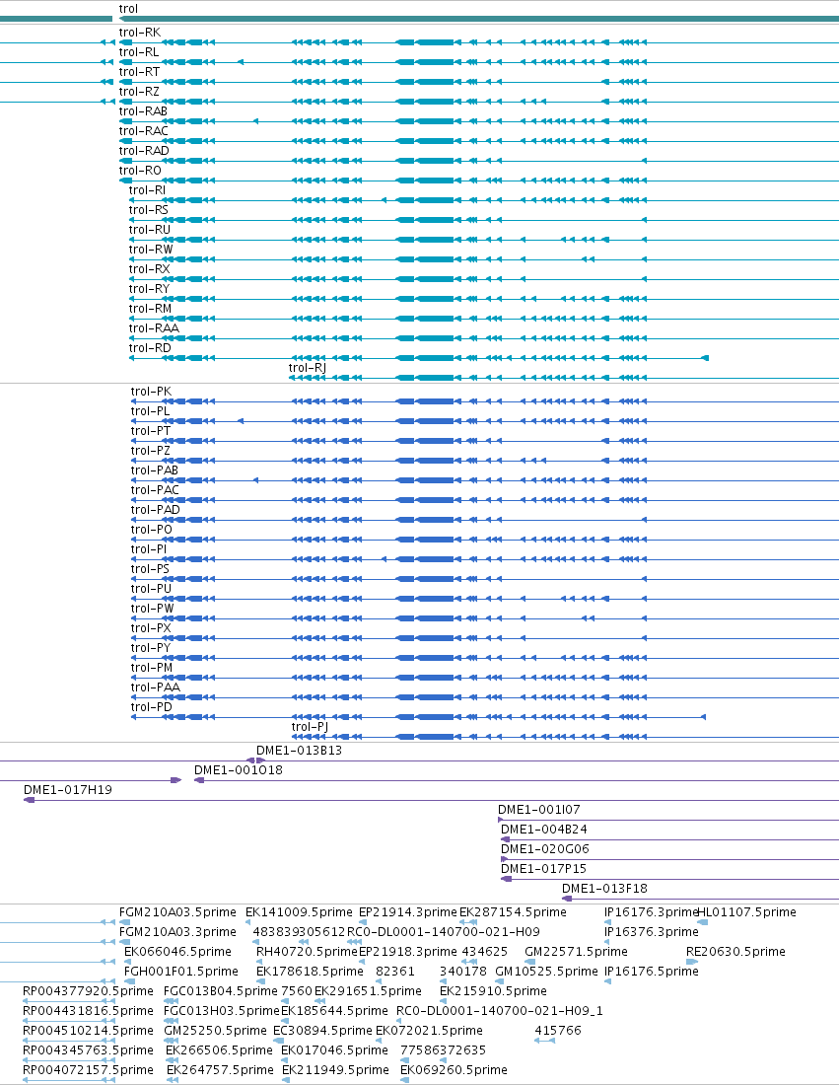Click EST FGM210A03.3prime
Viewport: 839px width, 1085px height.
click(x=177, y=931)
